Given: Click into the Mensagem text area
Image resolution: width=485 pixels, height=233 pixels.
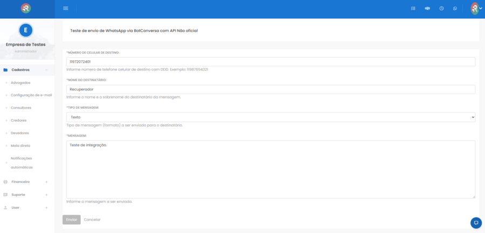Looking at the screenshot, I should point(271,170).
